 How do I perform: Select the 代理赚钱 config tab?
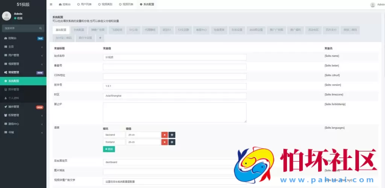point(150,30)
